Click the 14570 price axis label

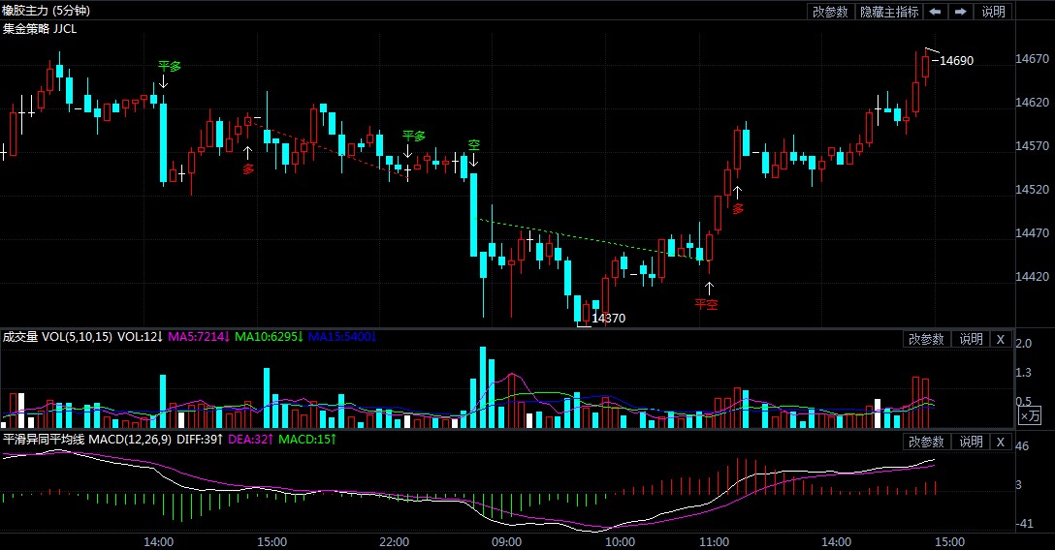[x=1032, y=145]
